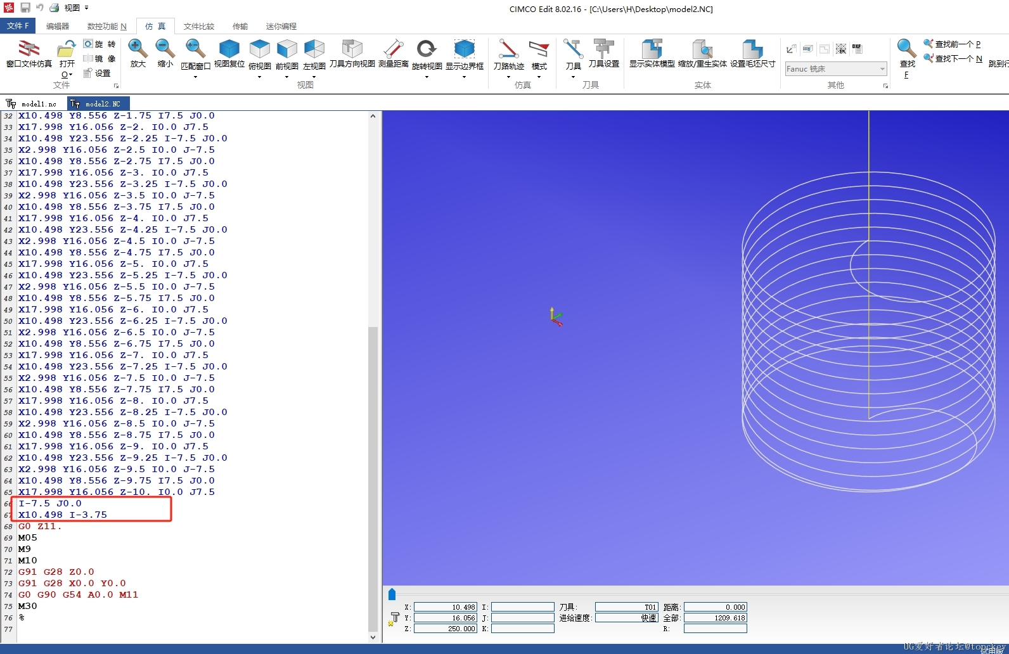This screenshot has width=1009, height=654.
Task: Click 查找下一个 find next
Action: pos(953,58)
